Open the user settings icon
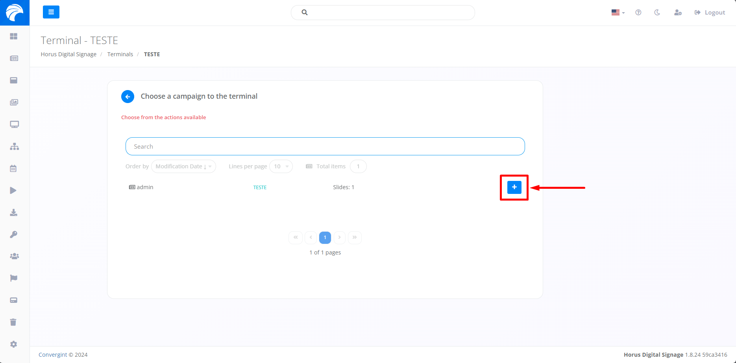This screenshot has width=736, height=363. click(x=677, y=13)
